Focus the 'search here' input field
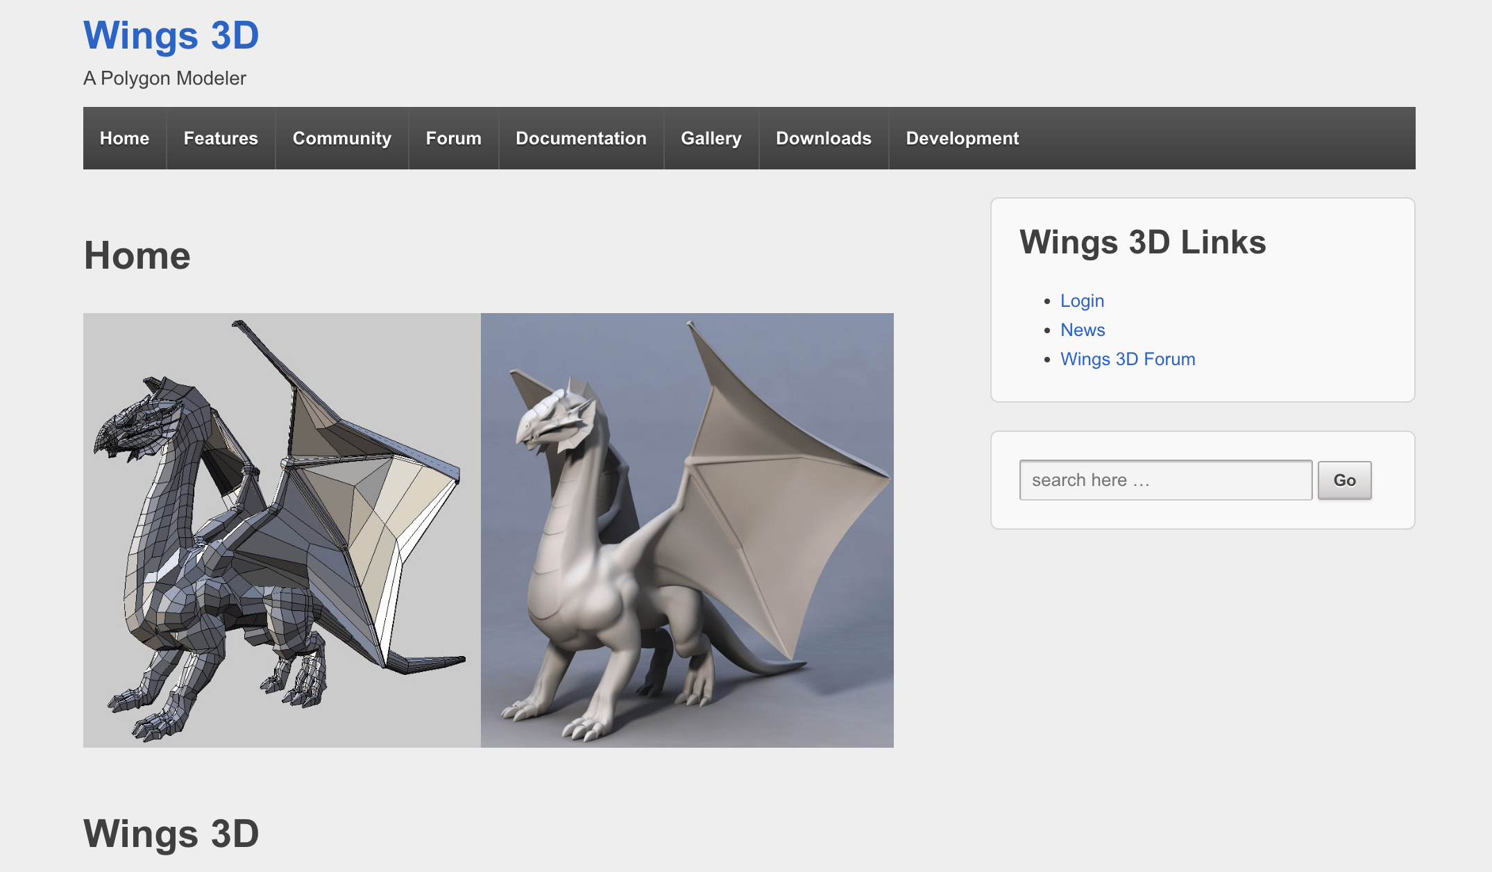This screenshot has width=1492, height=872. pyautogui.click(x=1164, y=480)
